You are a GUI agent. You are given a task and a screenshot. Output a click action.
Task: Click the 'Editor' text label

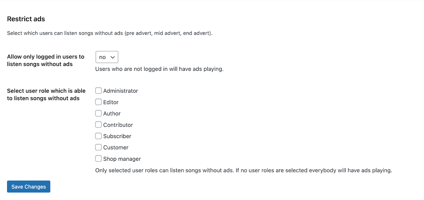coord(111,102)
